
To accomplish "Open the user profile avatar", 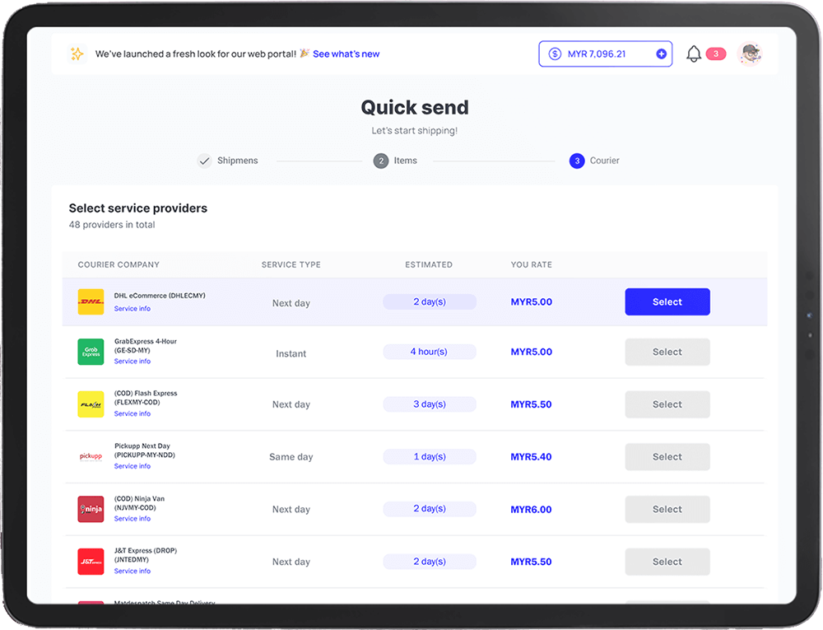I will (x=750, y=54).
